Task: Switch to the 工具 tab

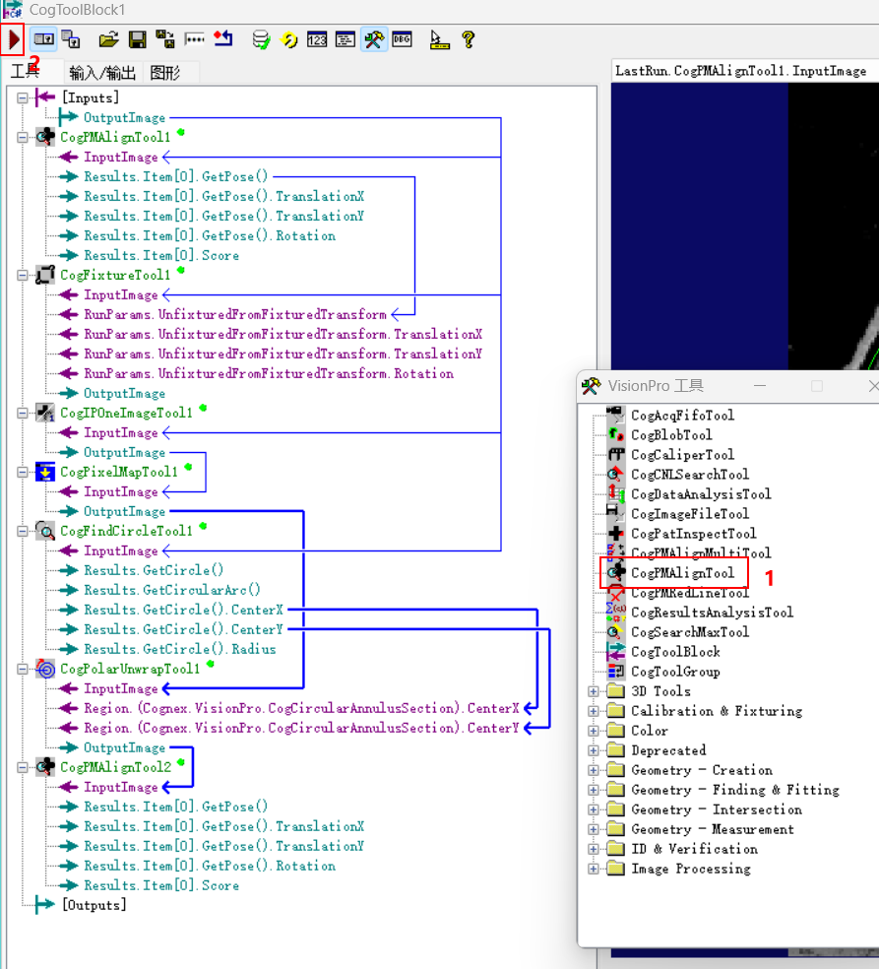Action: tap(26, 72)
